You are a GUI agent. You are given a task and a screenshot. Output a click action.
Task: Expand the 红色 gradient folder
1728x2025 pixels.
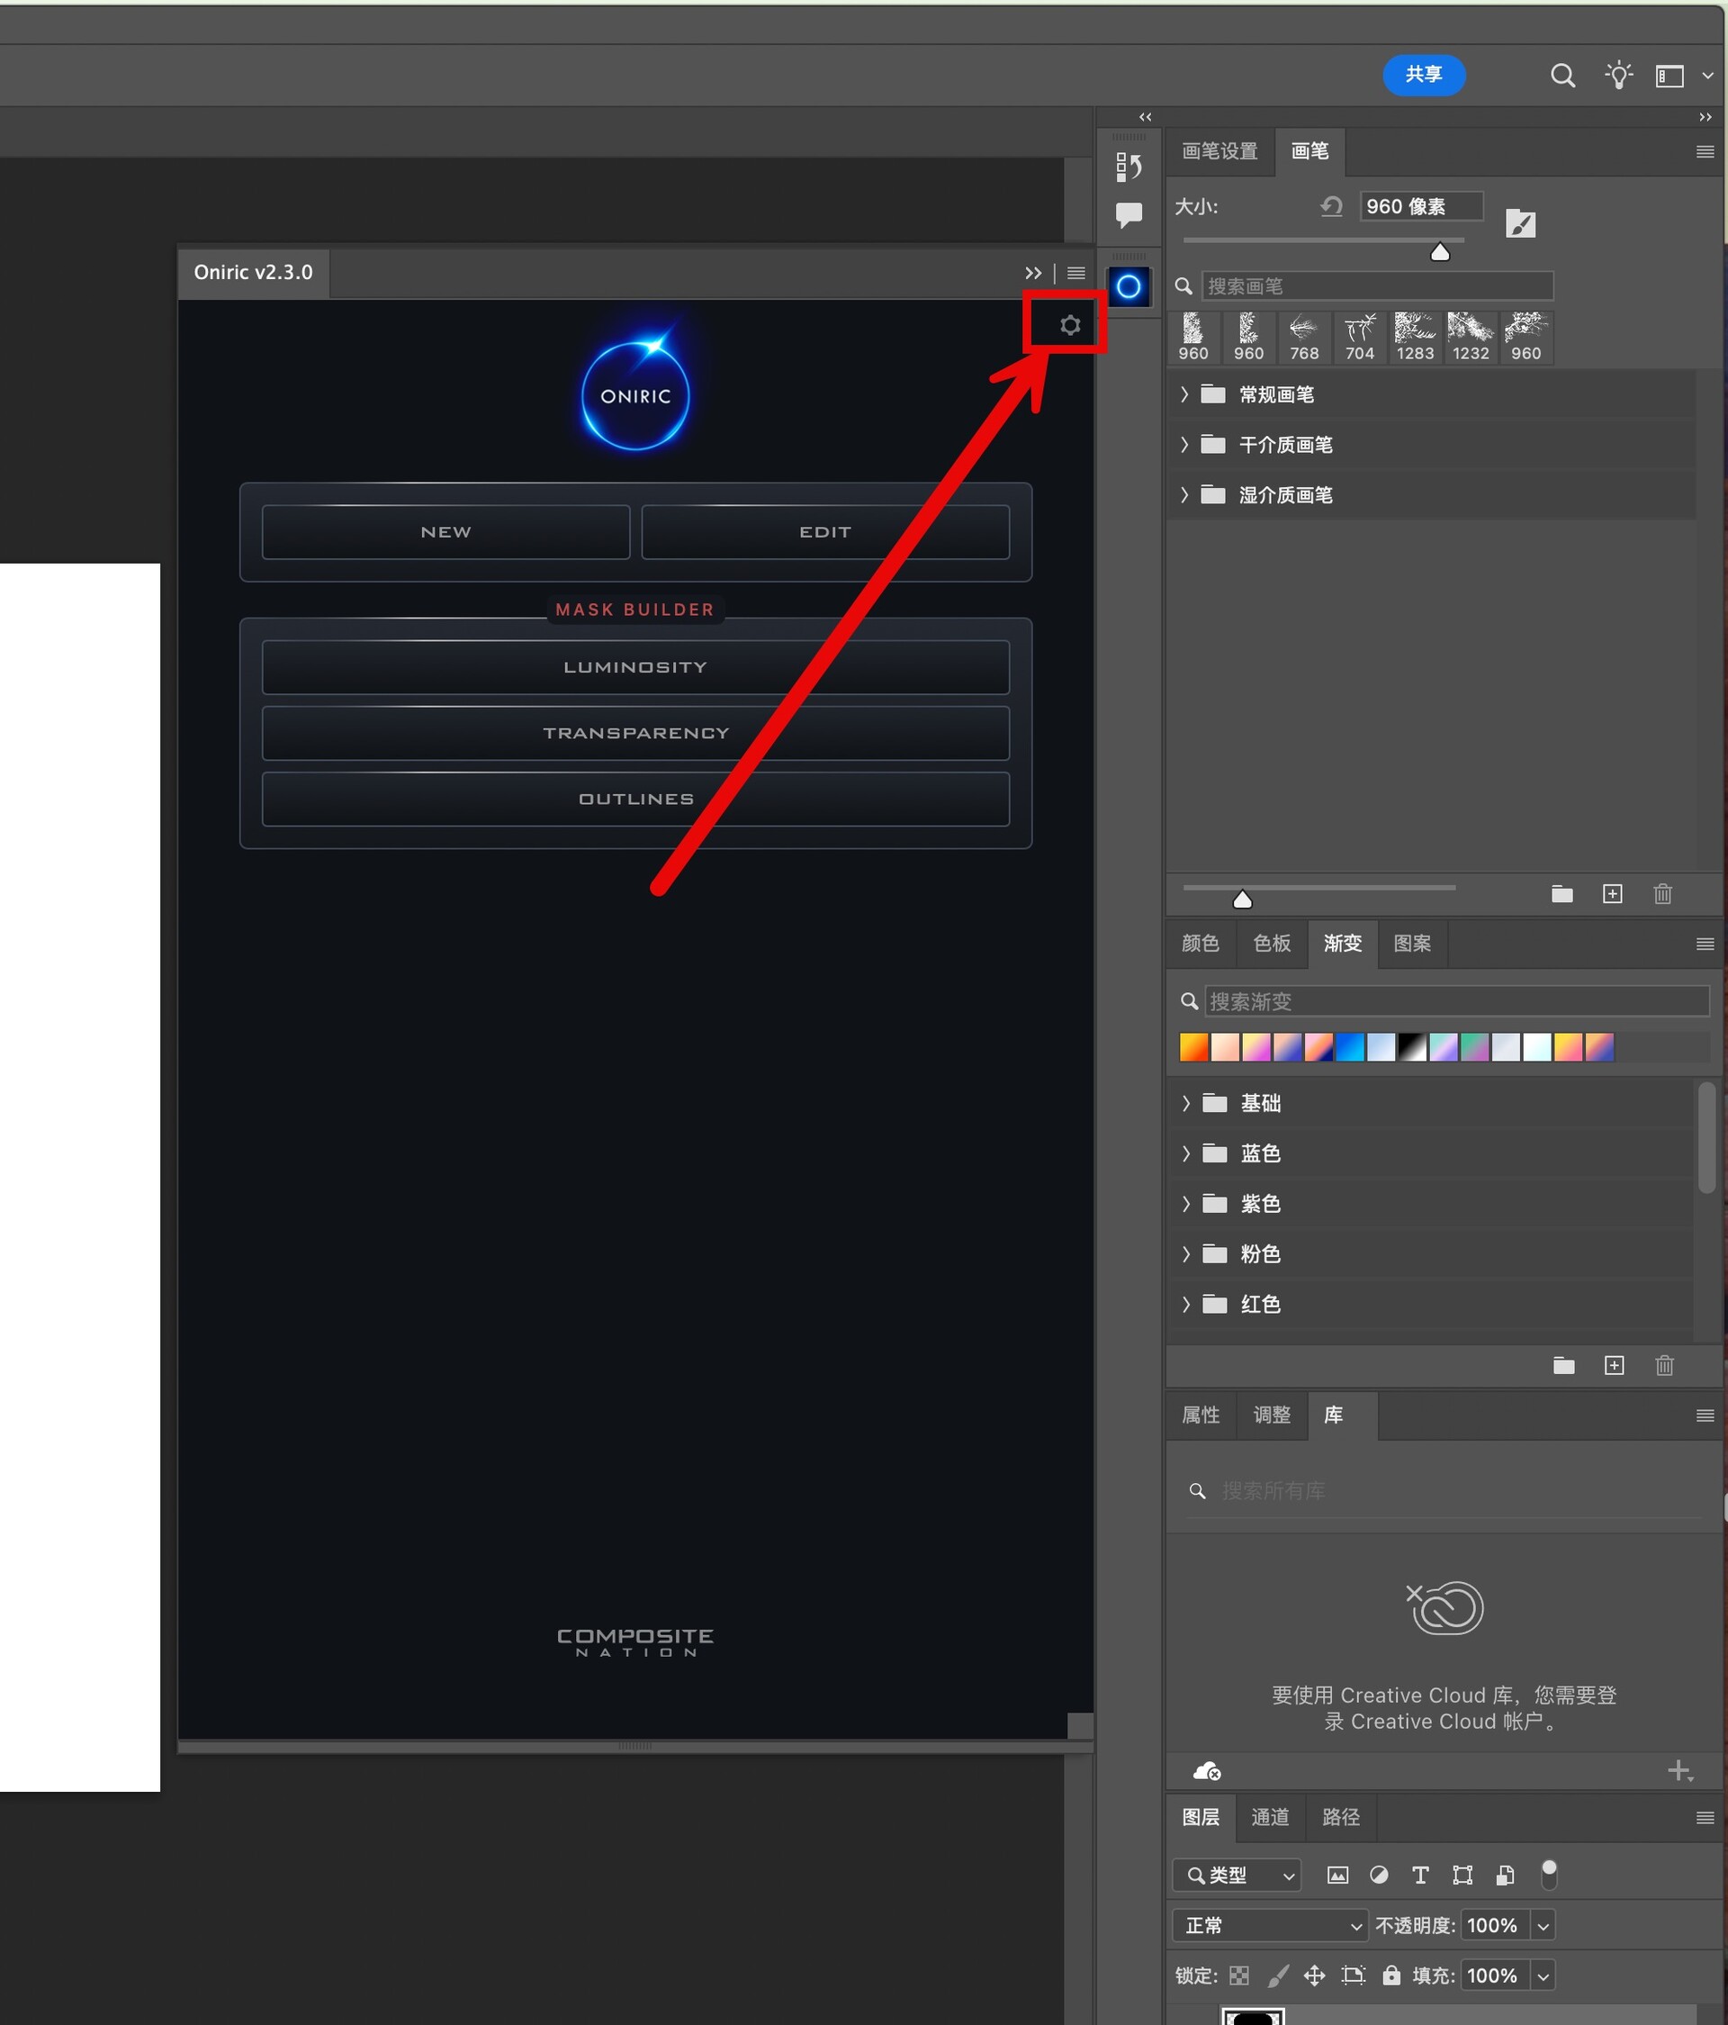[x=1186, y=1304]
